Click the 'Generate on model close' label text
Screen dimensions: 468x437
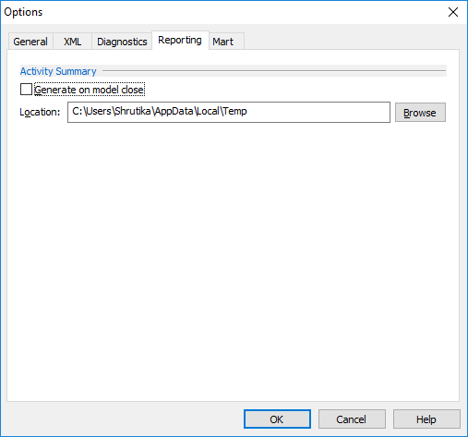point(90,90)
